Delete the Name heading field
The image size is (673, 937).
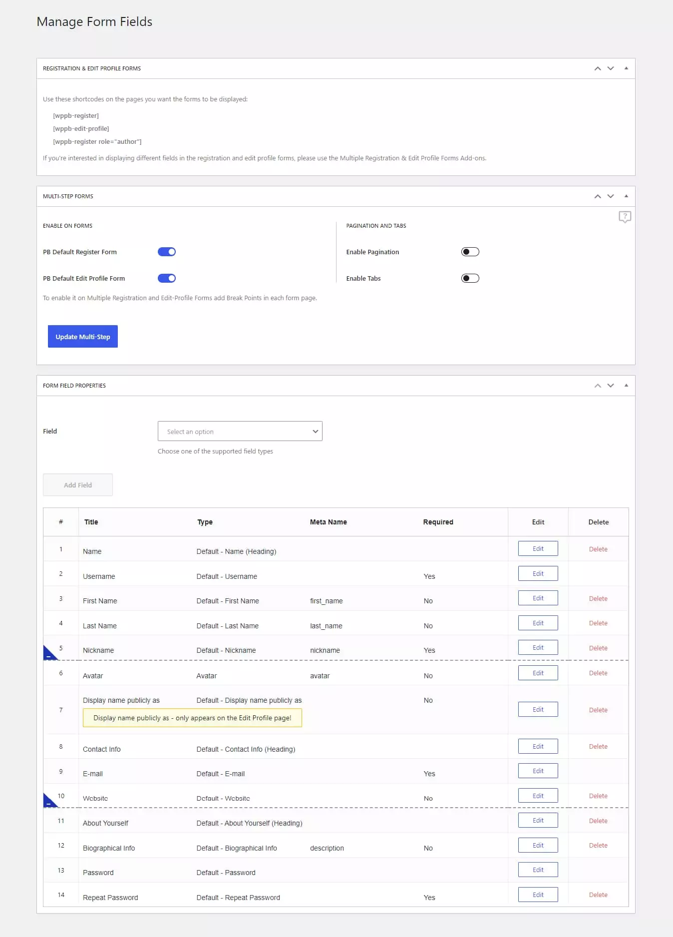[x=598, y=549]
